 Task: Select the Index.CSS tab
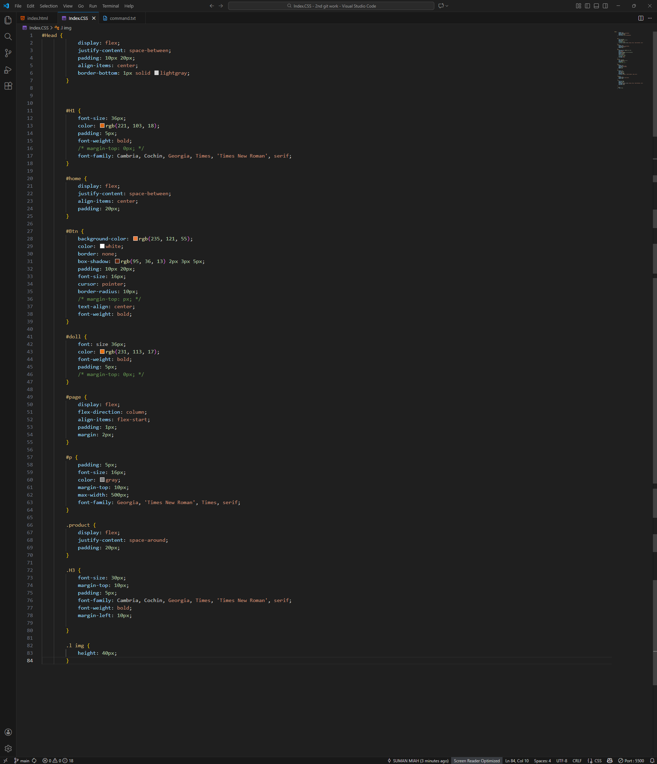tap(78, 18)
